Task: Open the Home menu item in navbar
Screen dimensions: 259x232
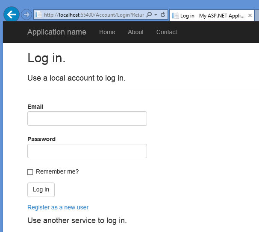Action: (x=107, y=32)
